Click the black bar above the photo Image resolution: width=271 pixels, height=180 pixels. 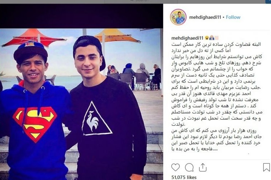coord(81,16)
